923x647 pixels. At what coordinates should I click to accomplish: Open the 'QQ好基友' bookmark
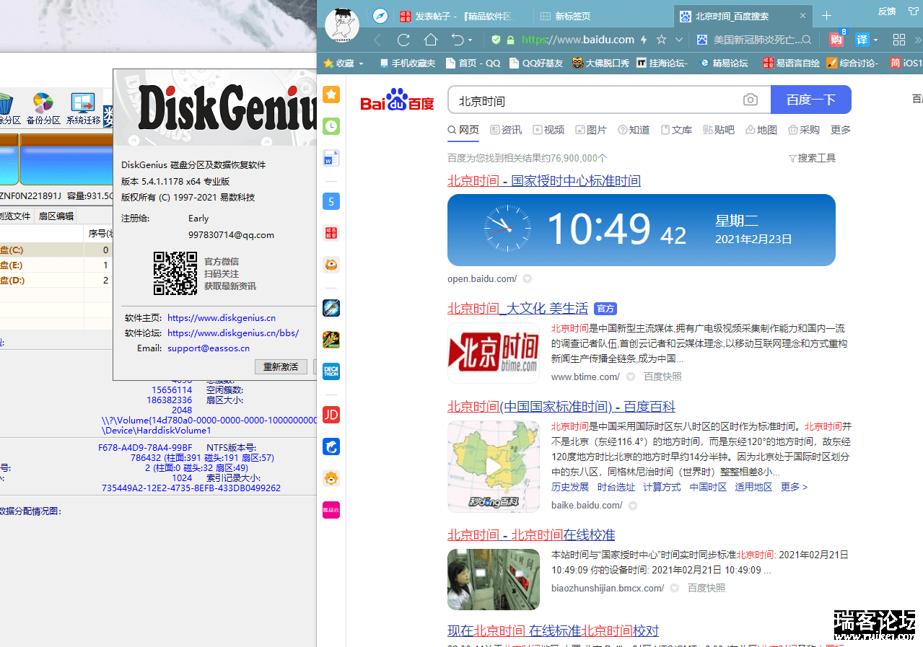[536, 63]
